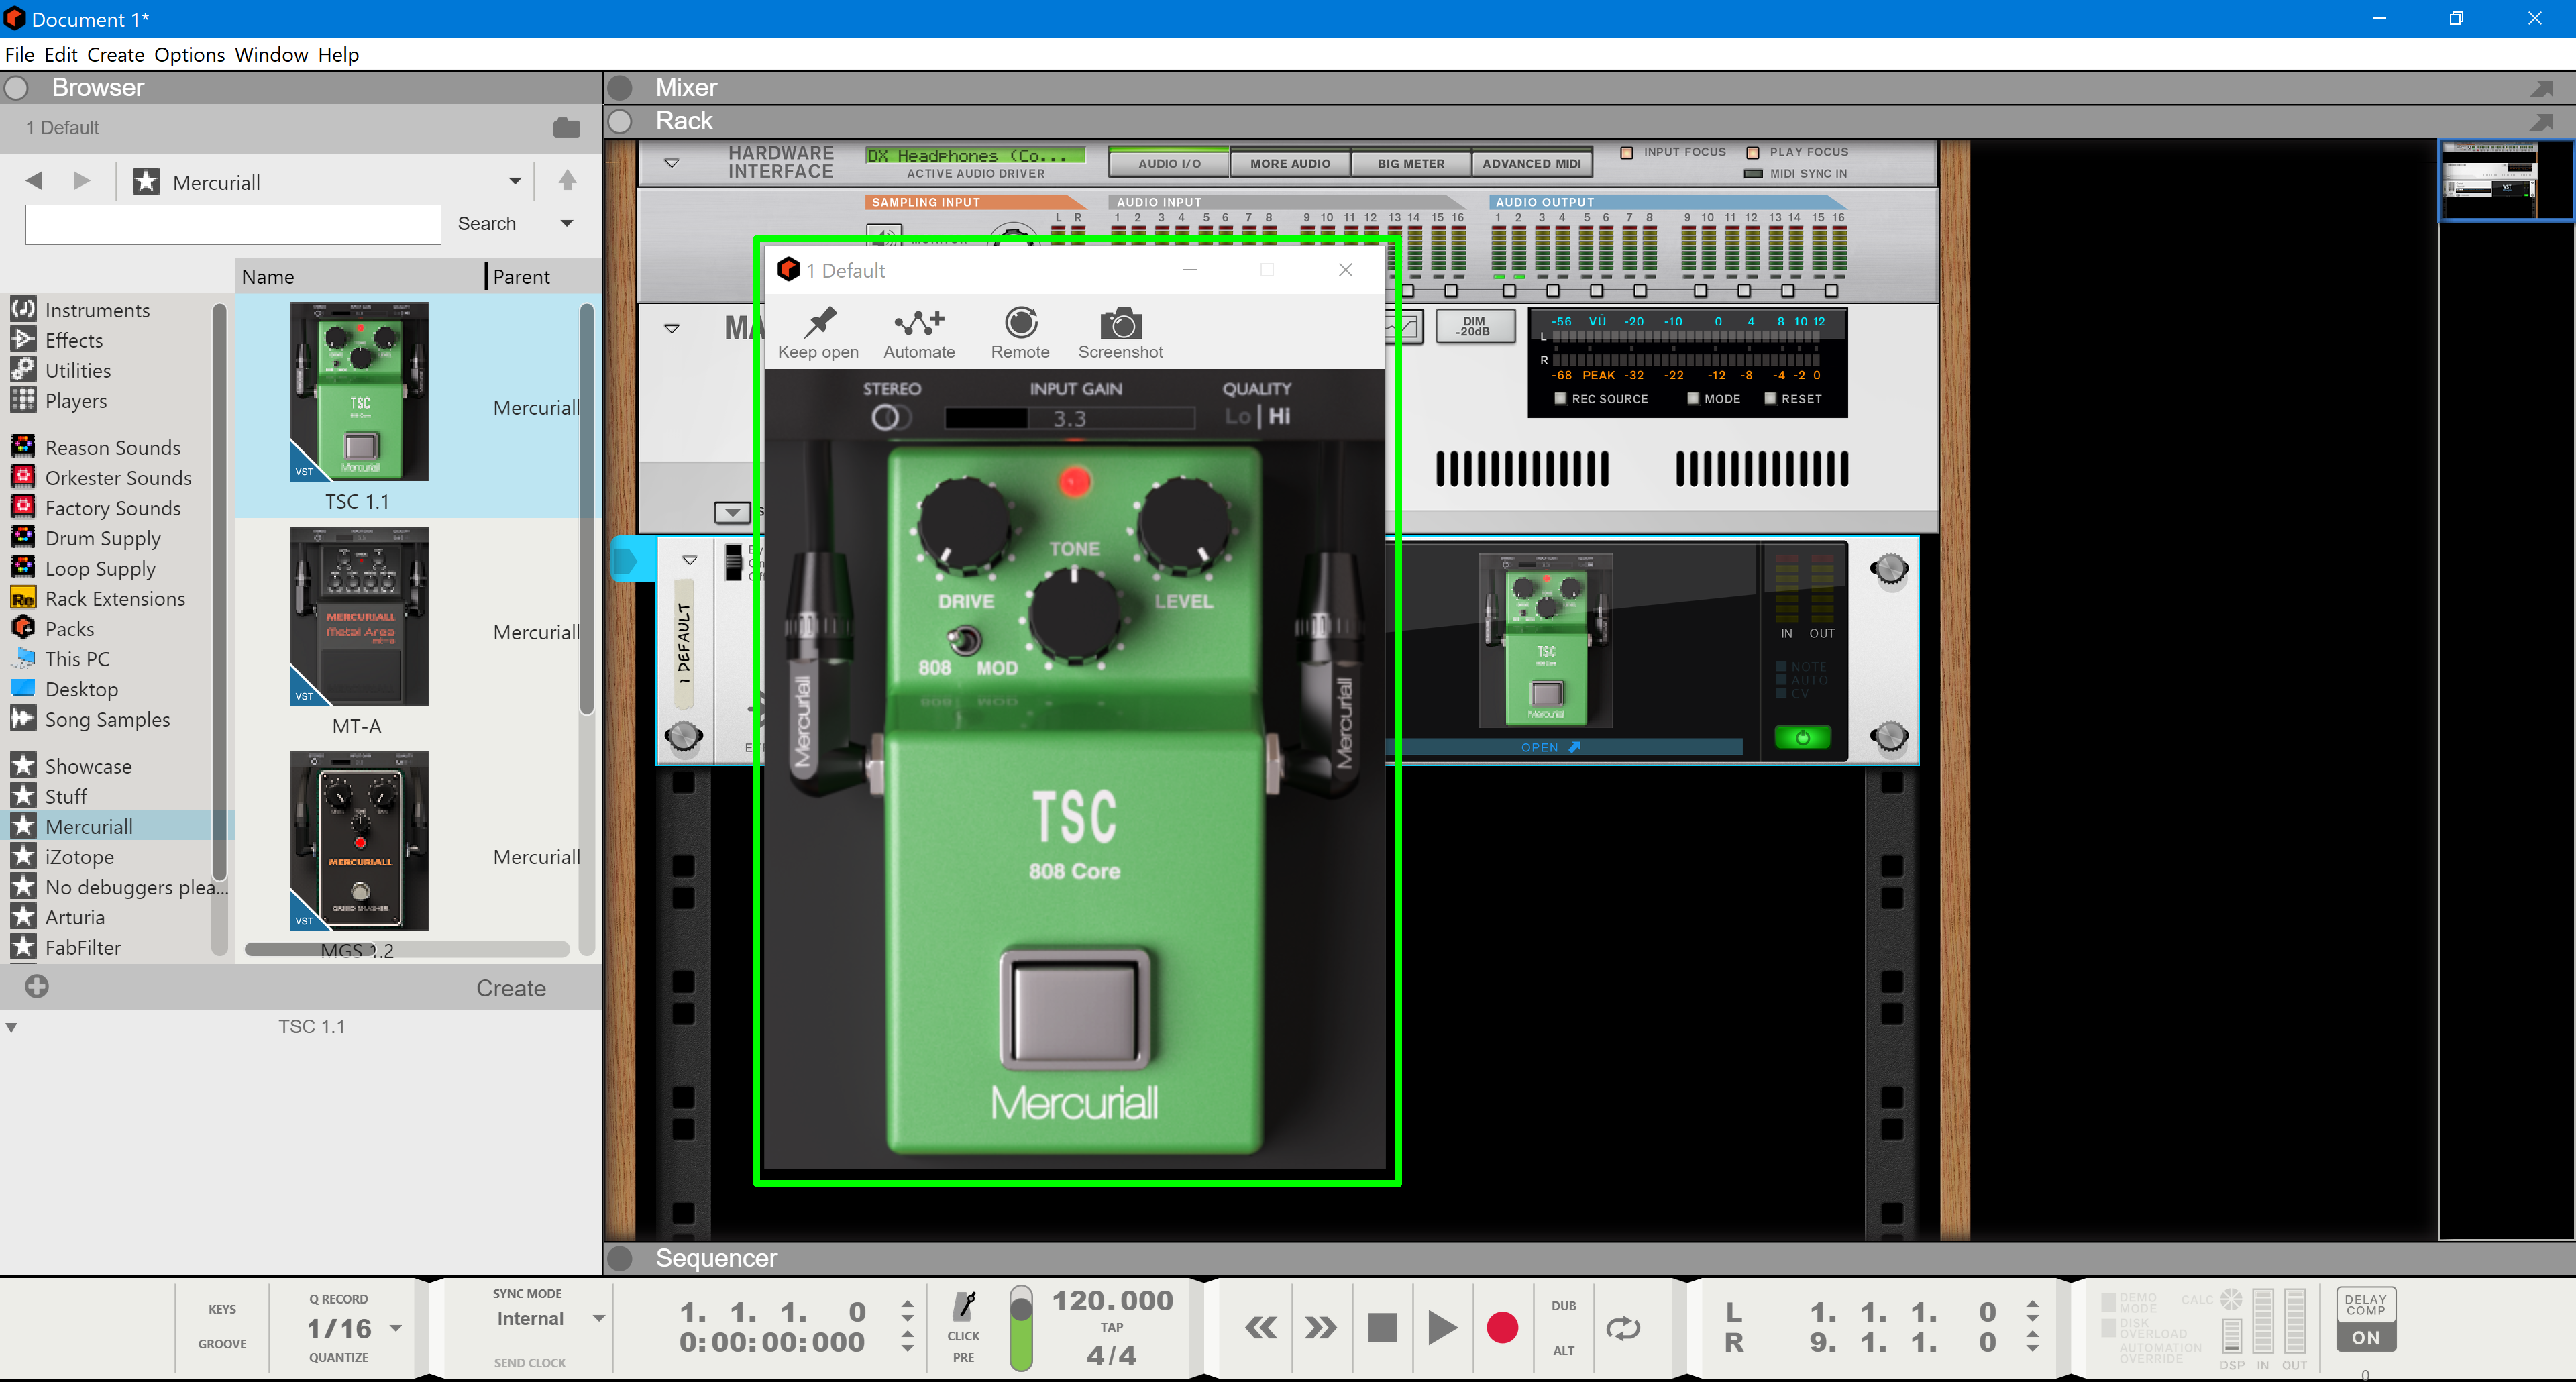Open Orkester Sounds library
The image size is (2576, 1382).
click(x=117, y=477)
